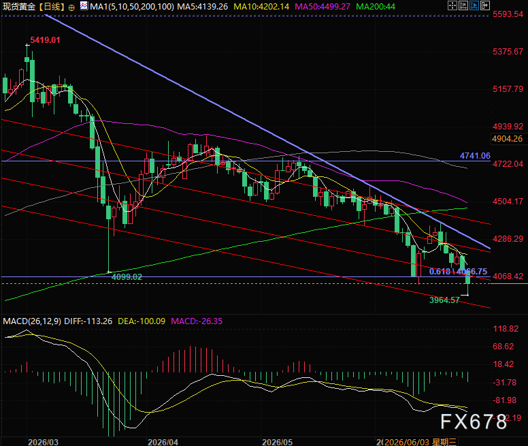Image resolution: width=528 pixels, height=446 pixels.
Task: Click the -31.78 MACD axis value
Action: pyautogui.click(x=504, y=382)
